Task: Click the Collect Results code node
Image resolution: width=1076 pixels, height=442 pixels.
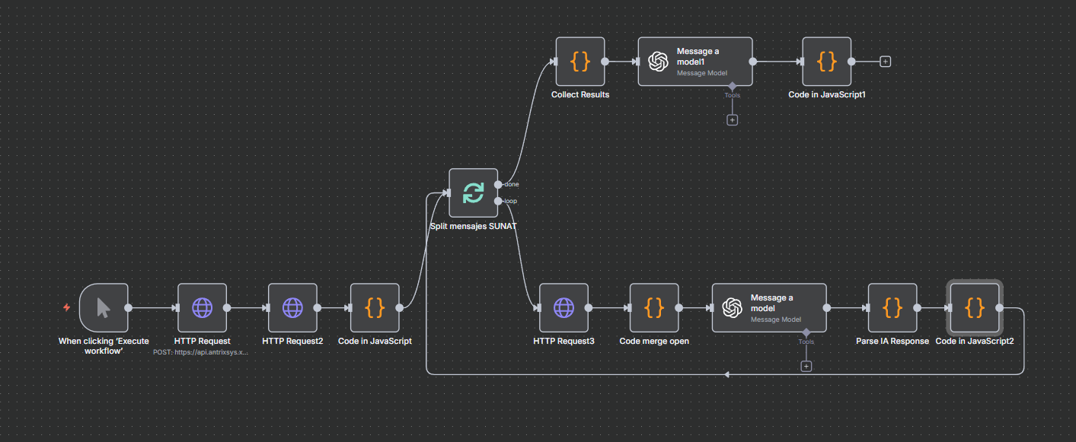Action: tap(580, 62)
